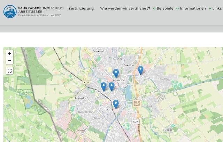Zoom out on the map
This screenshot has width=223, height=142.
[9, 61]
